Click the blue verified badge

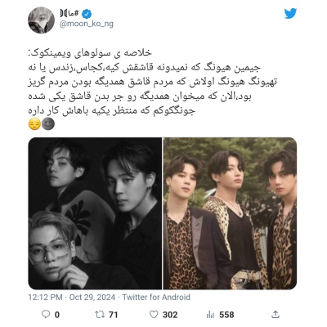(87, 14)
